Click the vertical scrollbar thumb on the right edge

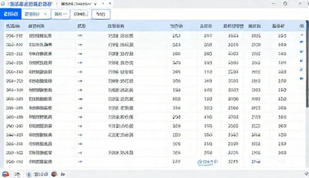(307, 64)
